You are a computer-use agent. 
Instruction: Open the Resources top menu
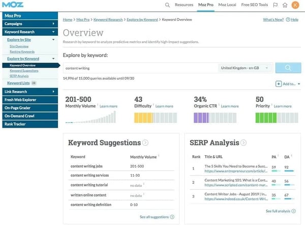tap(184, 5)
